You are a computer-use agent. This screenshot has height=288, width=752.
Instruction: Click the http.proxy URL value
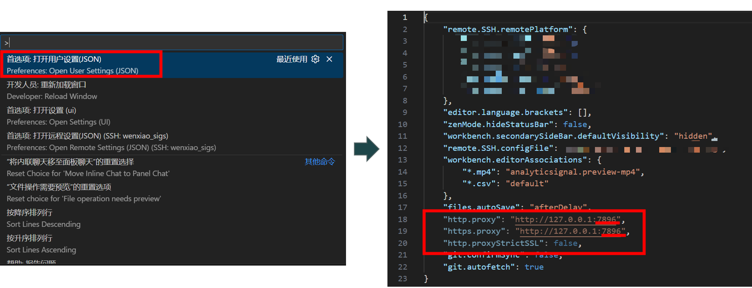coord(565,219)
